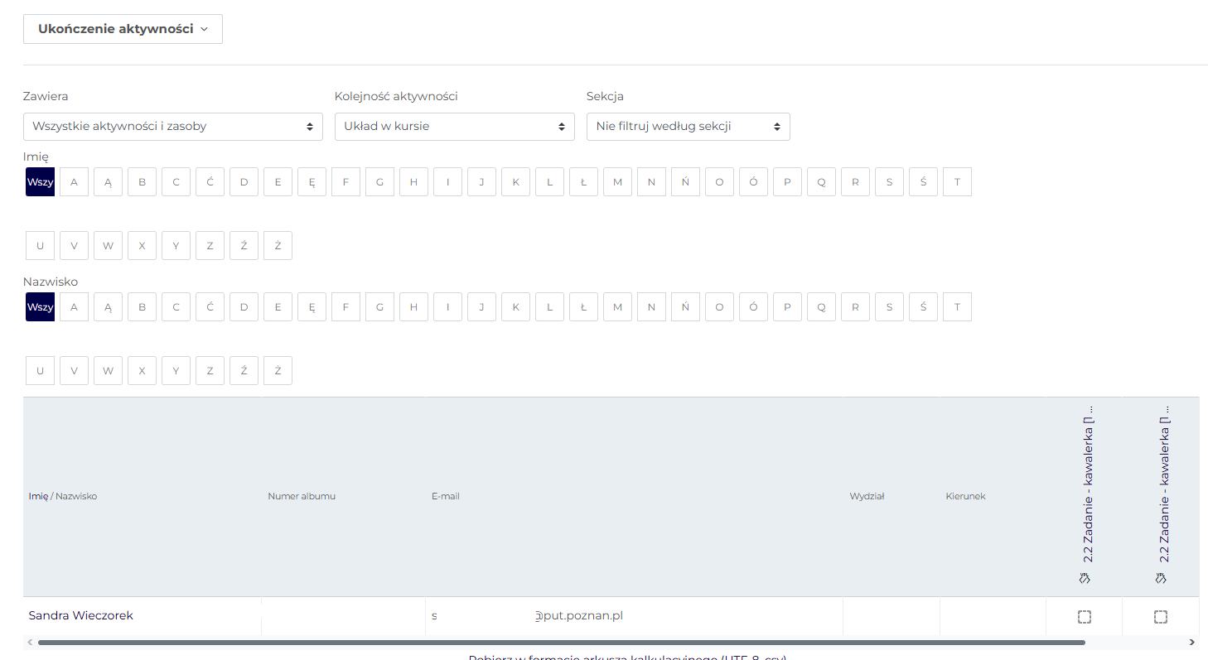Click the horizontal scrollbar thumb under the table

[561, 642]
